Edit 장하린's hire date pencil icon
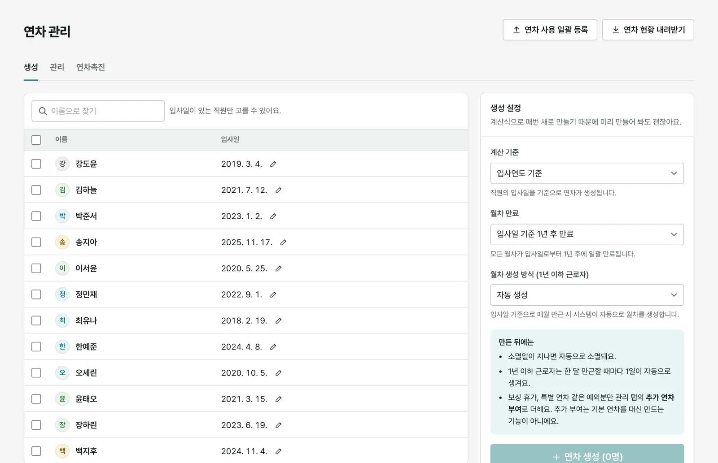718x463 pixels. pyautogui.click(x=278, y=425)
